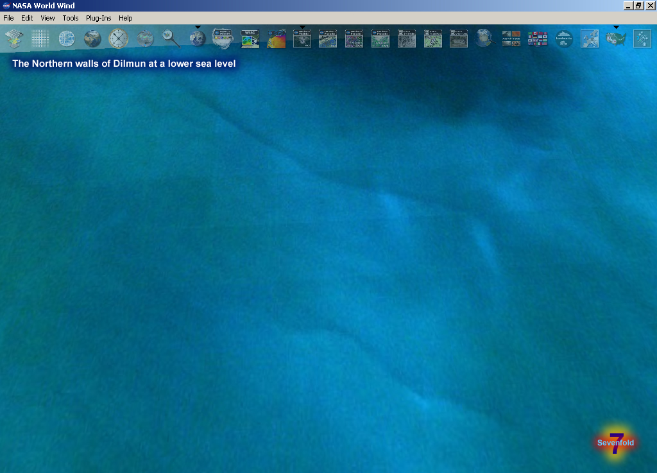Viewport: 657px width, 473px height.
Task: Toggle the green-tinted Landsat pseudo-color icon
Action: (x=380, y=39)
